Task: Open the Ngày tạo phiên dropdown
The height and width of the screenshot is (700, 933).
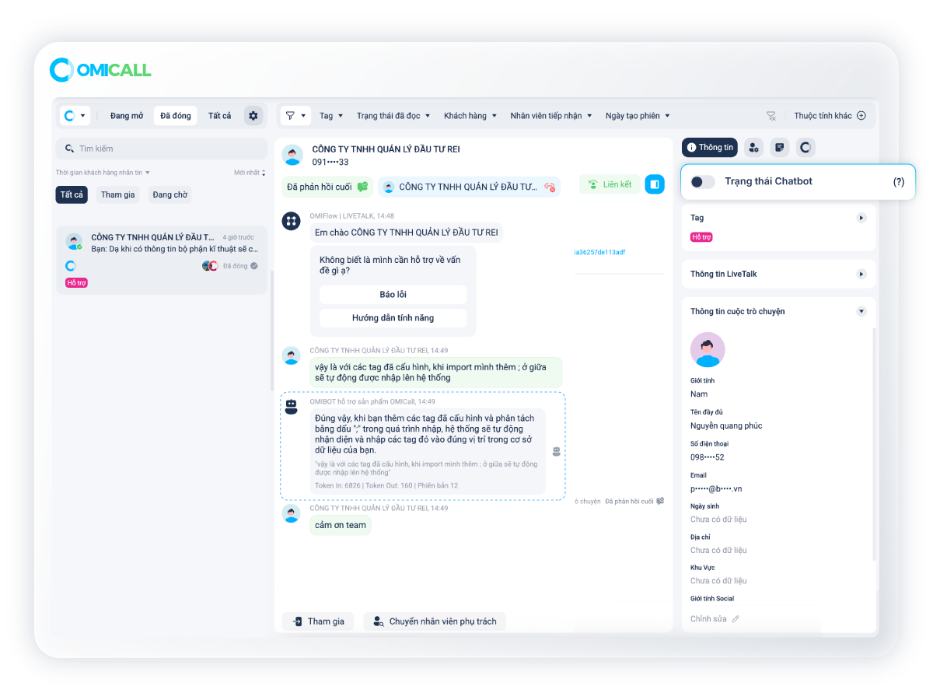Action: click(638, 116)
